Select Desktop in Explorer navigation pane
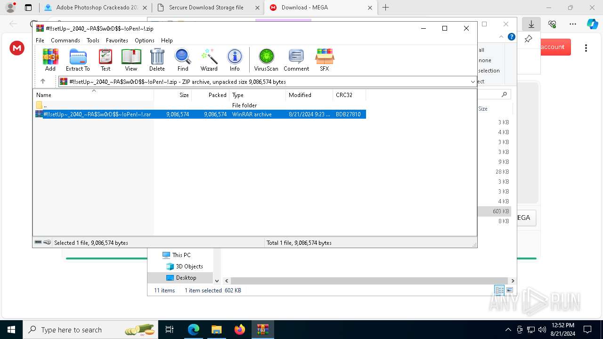Image resolution: width=603 pixels, height=339 pixels. [181, 278]
